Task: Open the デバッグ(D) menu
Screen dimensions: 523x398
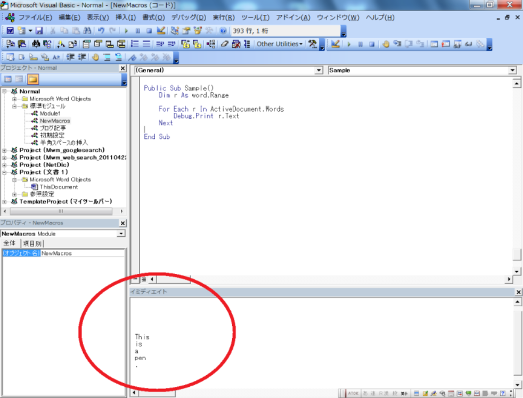Action: (189, 18)
